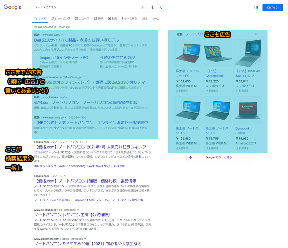The image size is (288, 248).
Task: Click 富士通 ノートパソコン ¥78,755 product image
Action: tap(218, 110)
